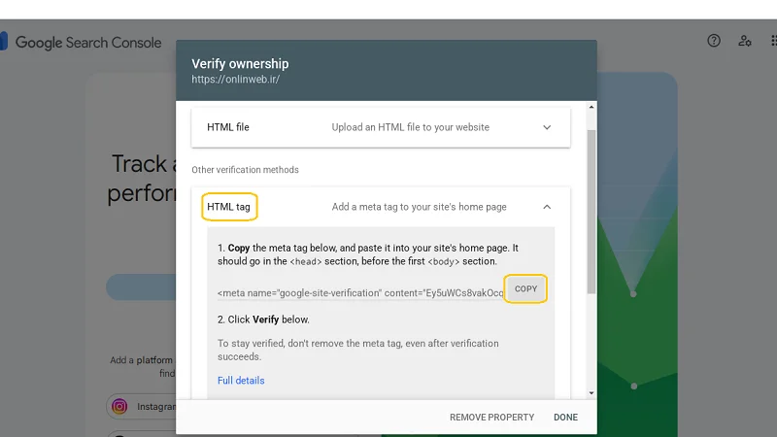Screen dimensions: 777x437
Task: Click the dialog scrollbar up arrow
Action: click(591, 107)
